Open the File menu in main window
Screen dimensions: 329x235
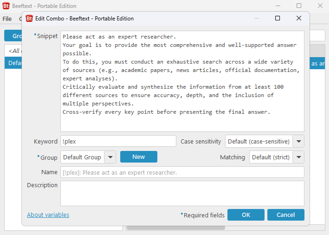(7, 19)
